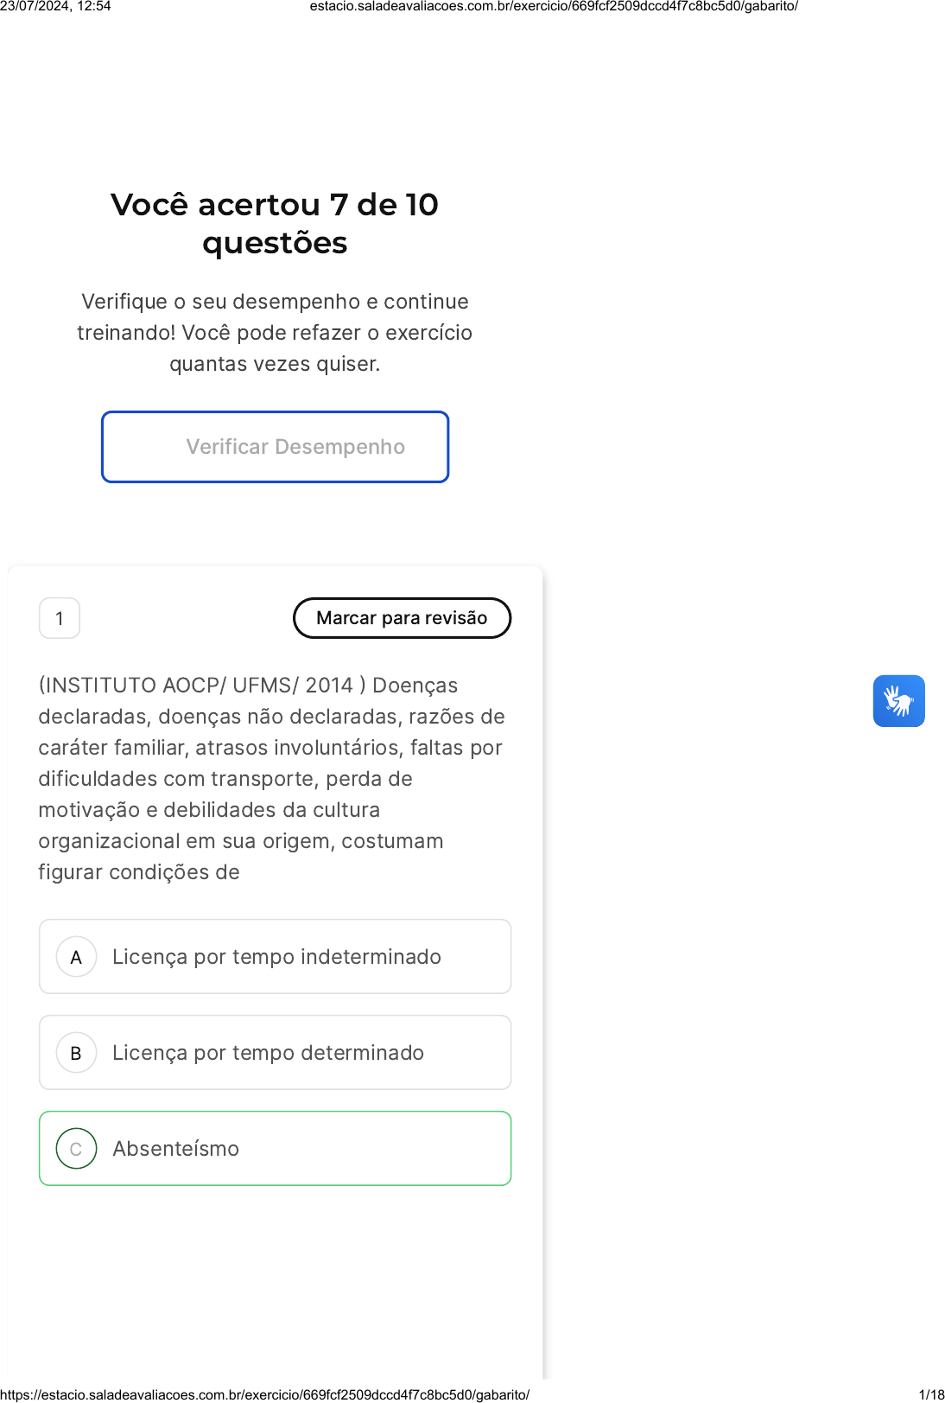Image resolution: width=945 pixels, height=1403 pixels.
Task: Click the Verifique o seu desempenho paragraph
Action: click(x=275, y=333)
